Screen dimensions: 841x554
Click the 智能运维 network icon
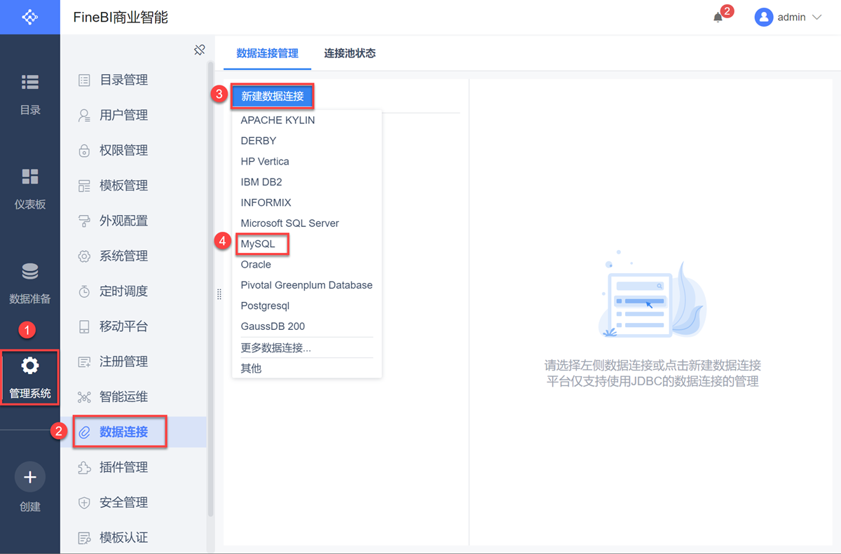click(x=84, y=397)
